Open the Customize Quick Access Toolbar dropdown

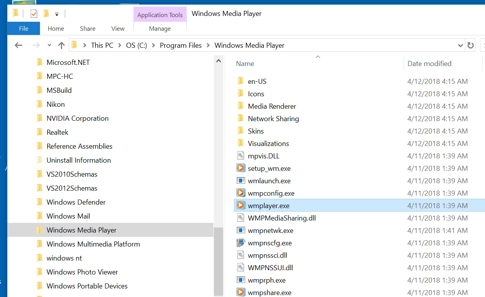click(x=57, y=14)
